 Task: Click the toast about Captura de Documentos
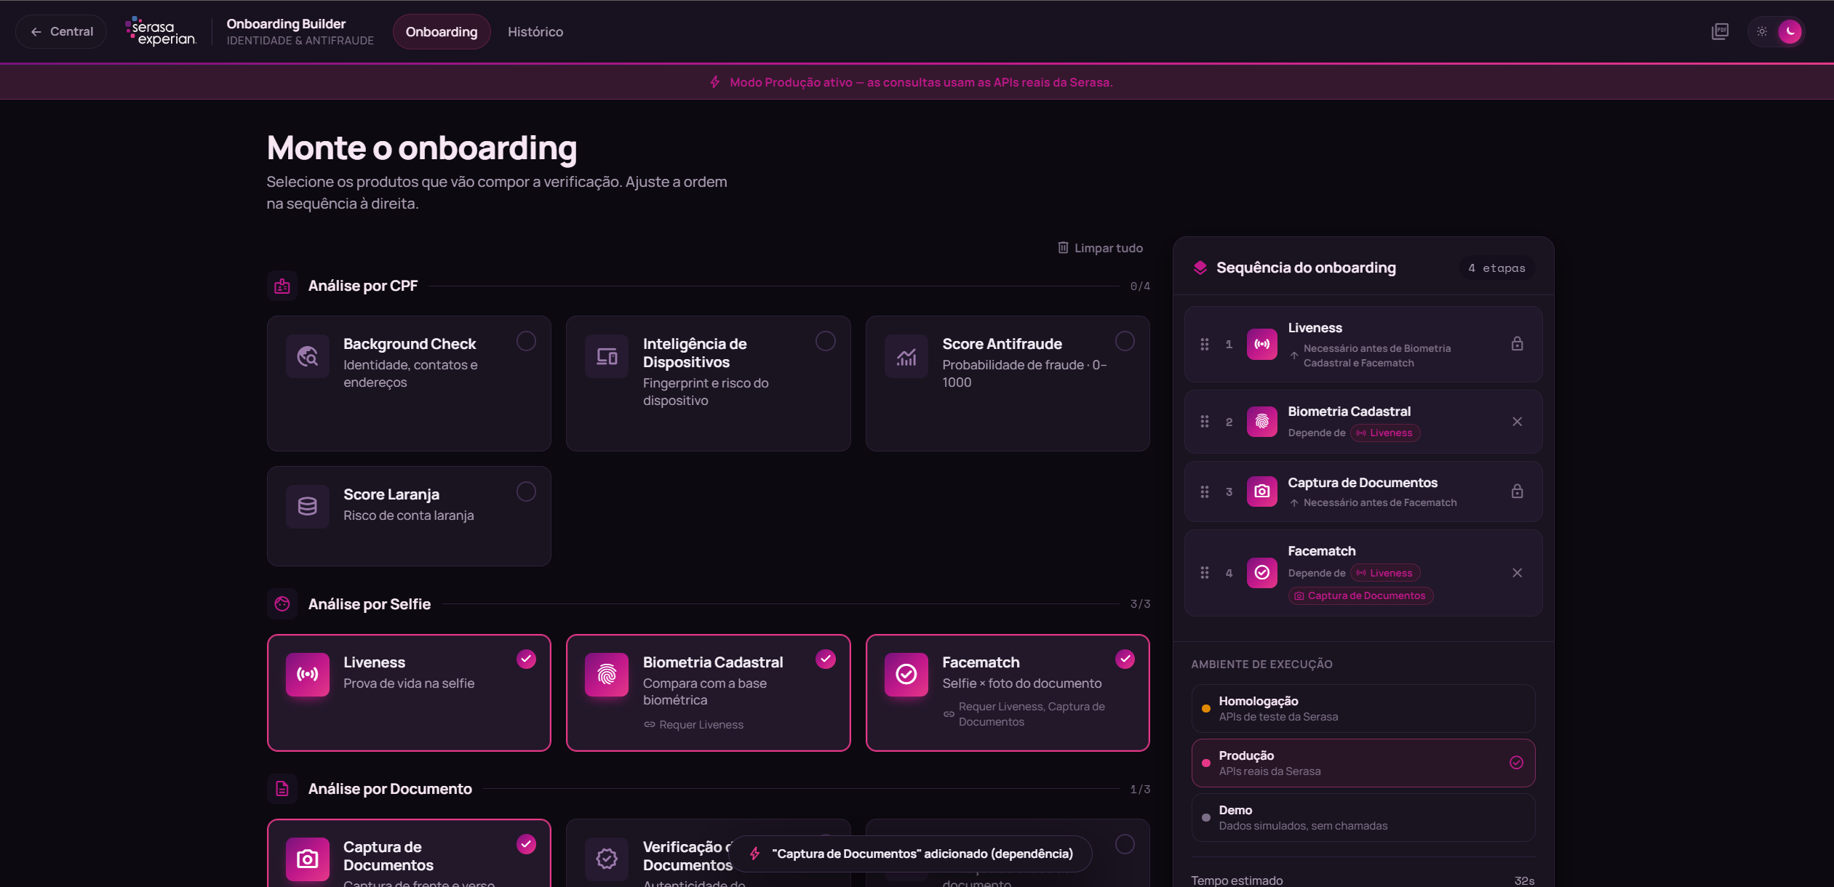(x=911, y=854)
